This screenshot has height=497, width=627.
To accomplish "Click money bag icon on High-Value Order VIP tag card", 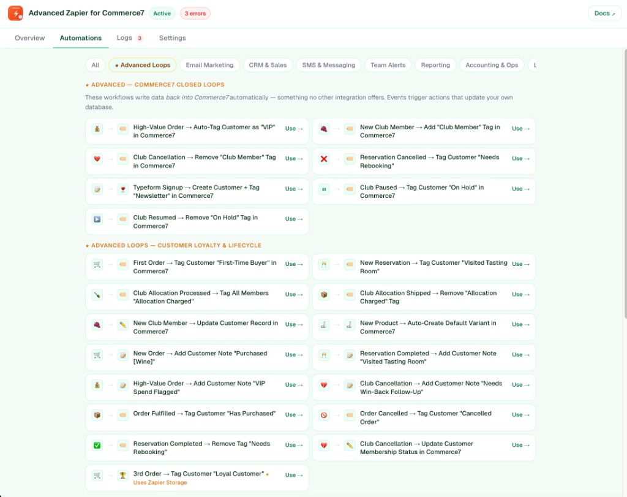I will tap(97, 129).
